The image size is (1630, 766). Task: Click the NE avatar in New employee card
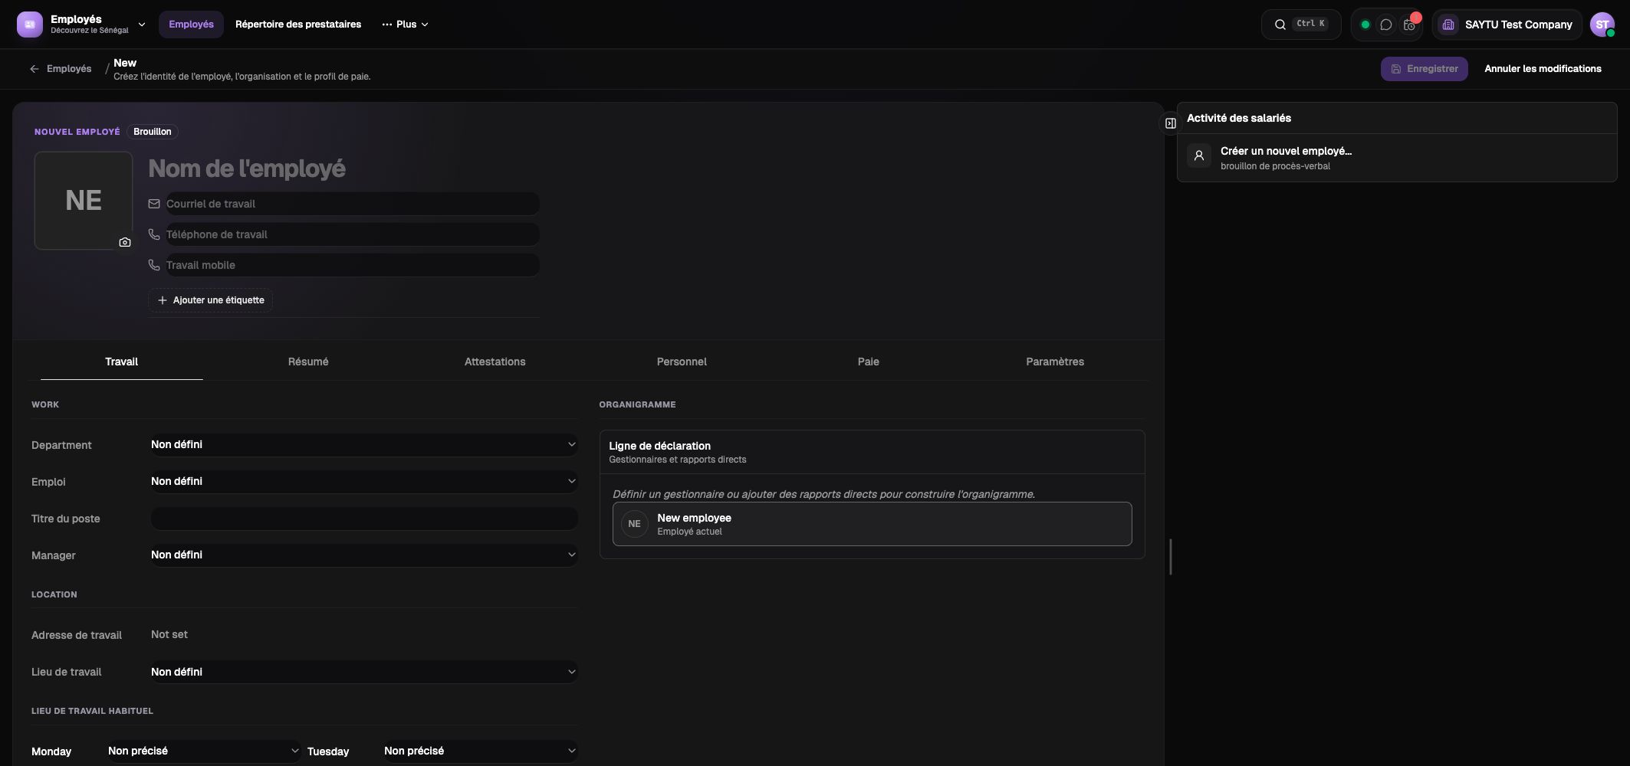click(635, 524)
